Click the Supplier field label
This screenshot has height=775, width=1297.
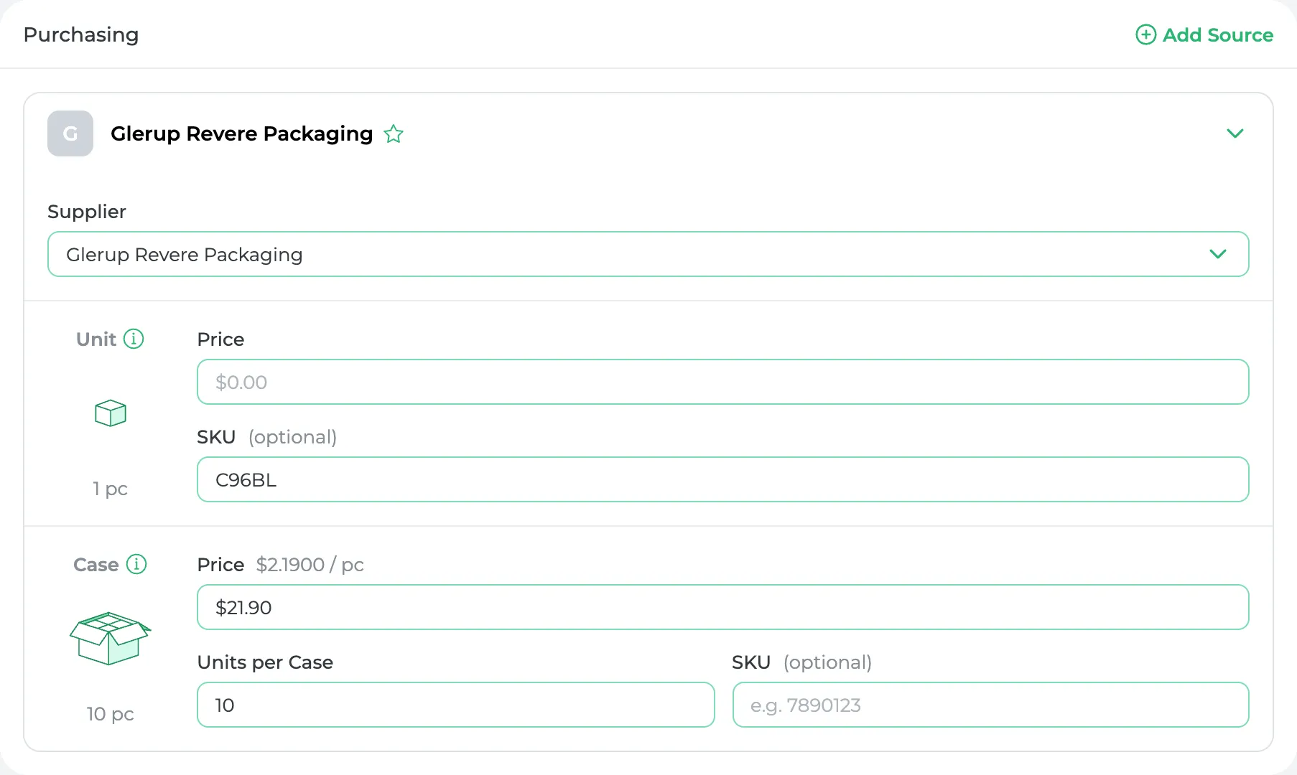(x=87, y=212)
